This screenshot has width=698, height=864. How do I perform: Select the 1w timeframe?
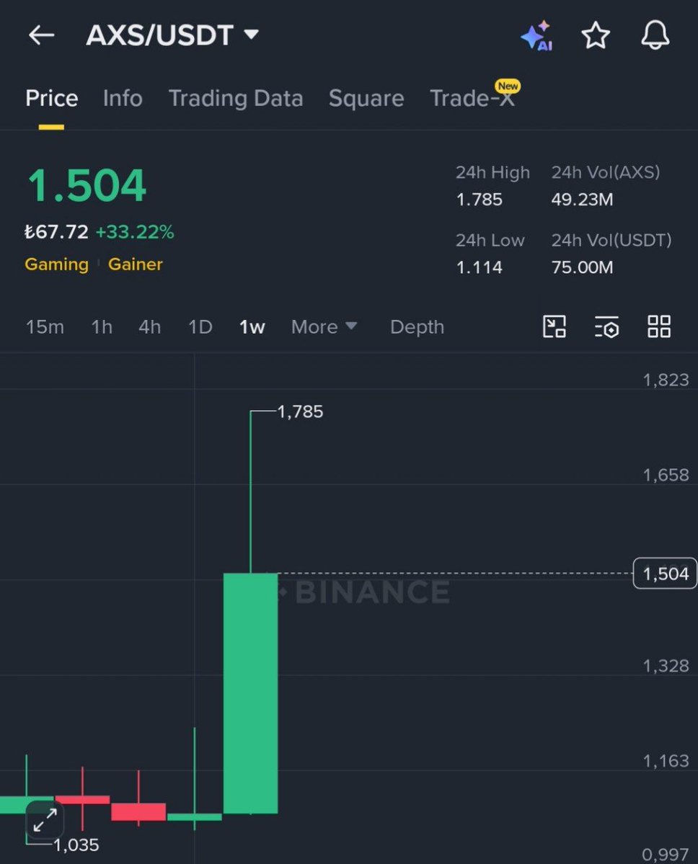click(252, 326)
